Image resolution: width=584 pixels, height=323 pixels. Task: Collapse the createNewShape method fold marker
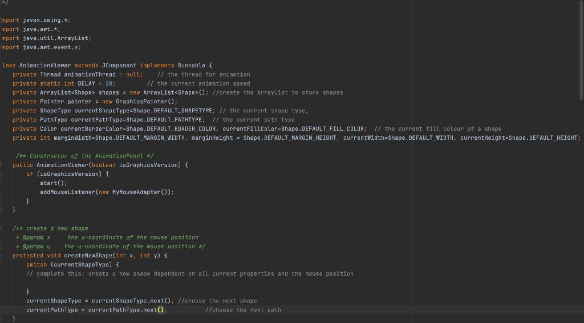pyautogui.click(x=1, y=256)
